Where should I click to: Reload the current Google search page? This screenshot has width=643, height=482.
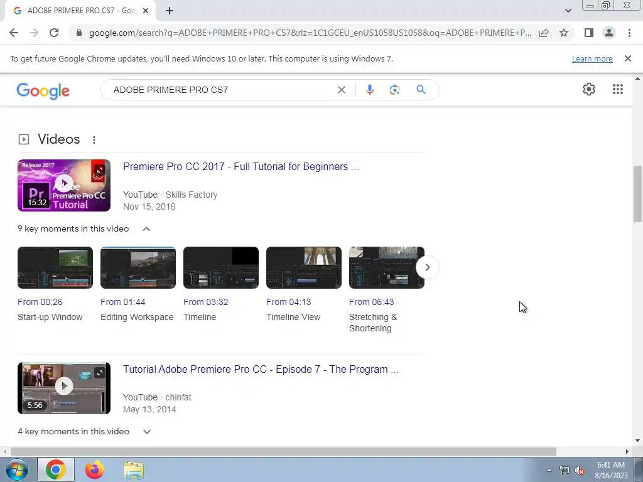(54, 33)
